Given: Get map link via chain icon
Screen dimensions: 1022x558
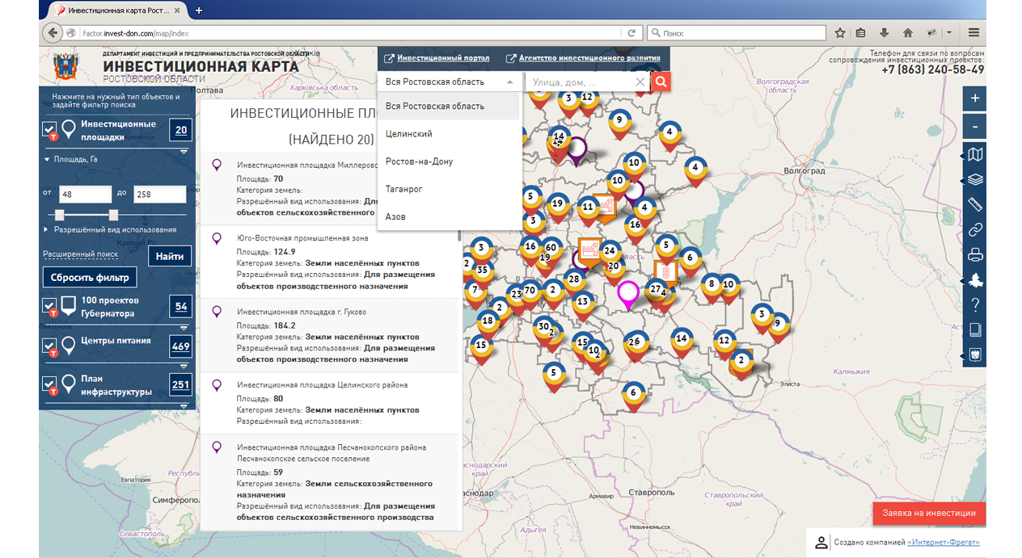Looking at the screenshot, I should 975,230.
